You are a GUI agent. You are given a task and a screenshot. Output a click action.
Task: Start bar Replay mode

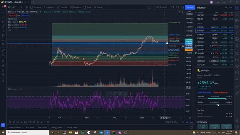tap(98, 7)
